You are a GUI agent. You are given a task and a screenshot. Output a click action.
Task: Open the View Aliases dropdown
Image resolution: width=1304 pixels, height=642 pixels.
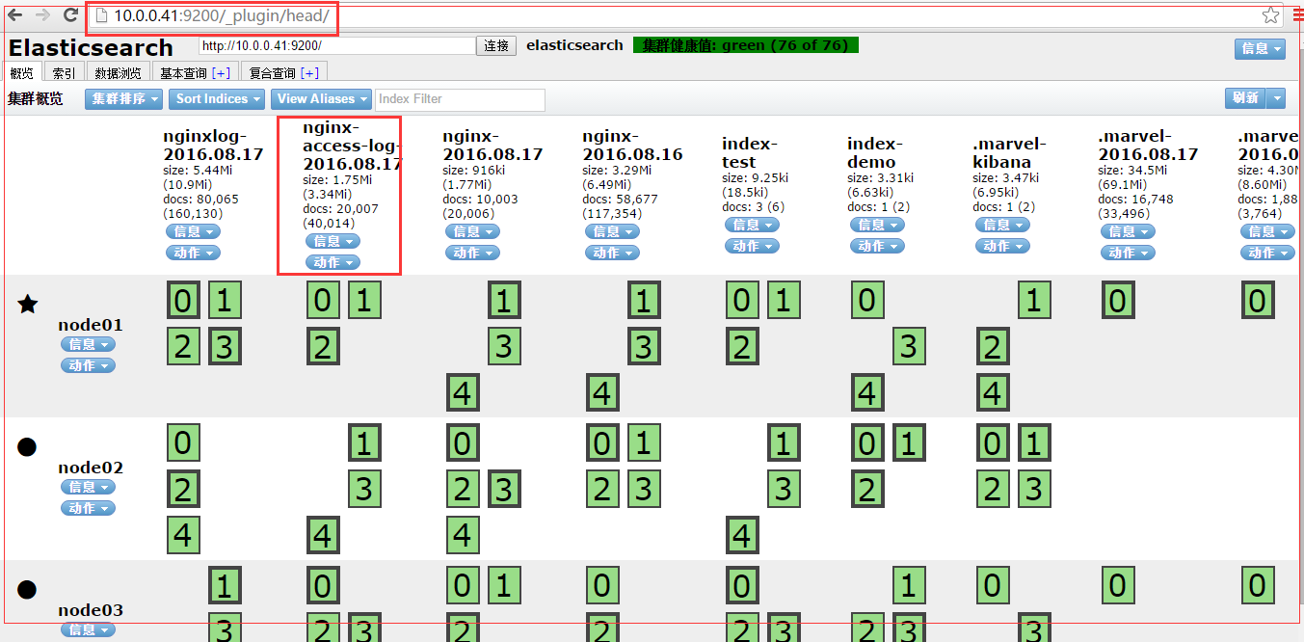321,98
